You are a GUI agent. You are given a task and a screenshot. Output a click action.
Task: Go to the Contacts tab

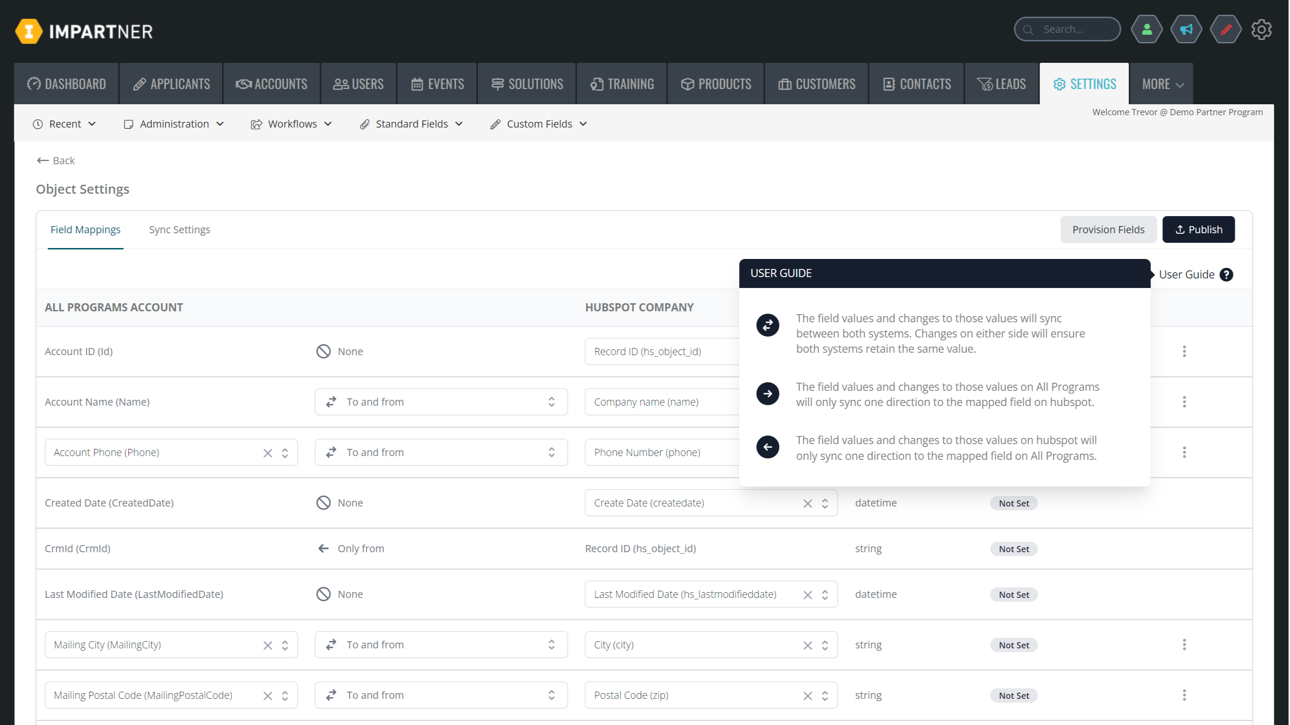tap(917, 84)
